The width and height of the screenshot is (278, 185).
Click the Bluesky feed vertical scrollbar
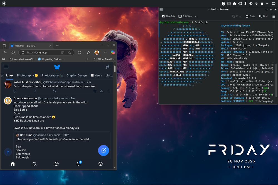115,69
